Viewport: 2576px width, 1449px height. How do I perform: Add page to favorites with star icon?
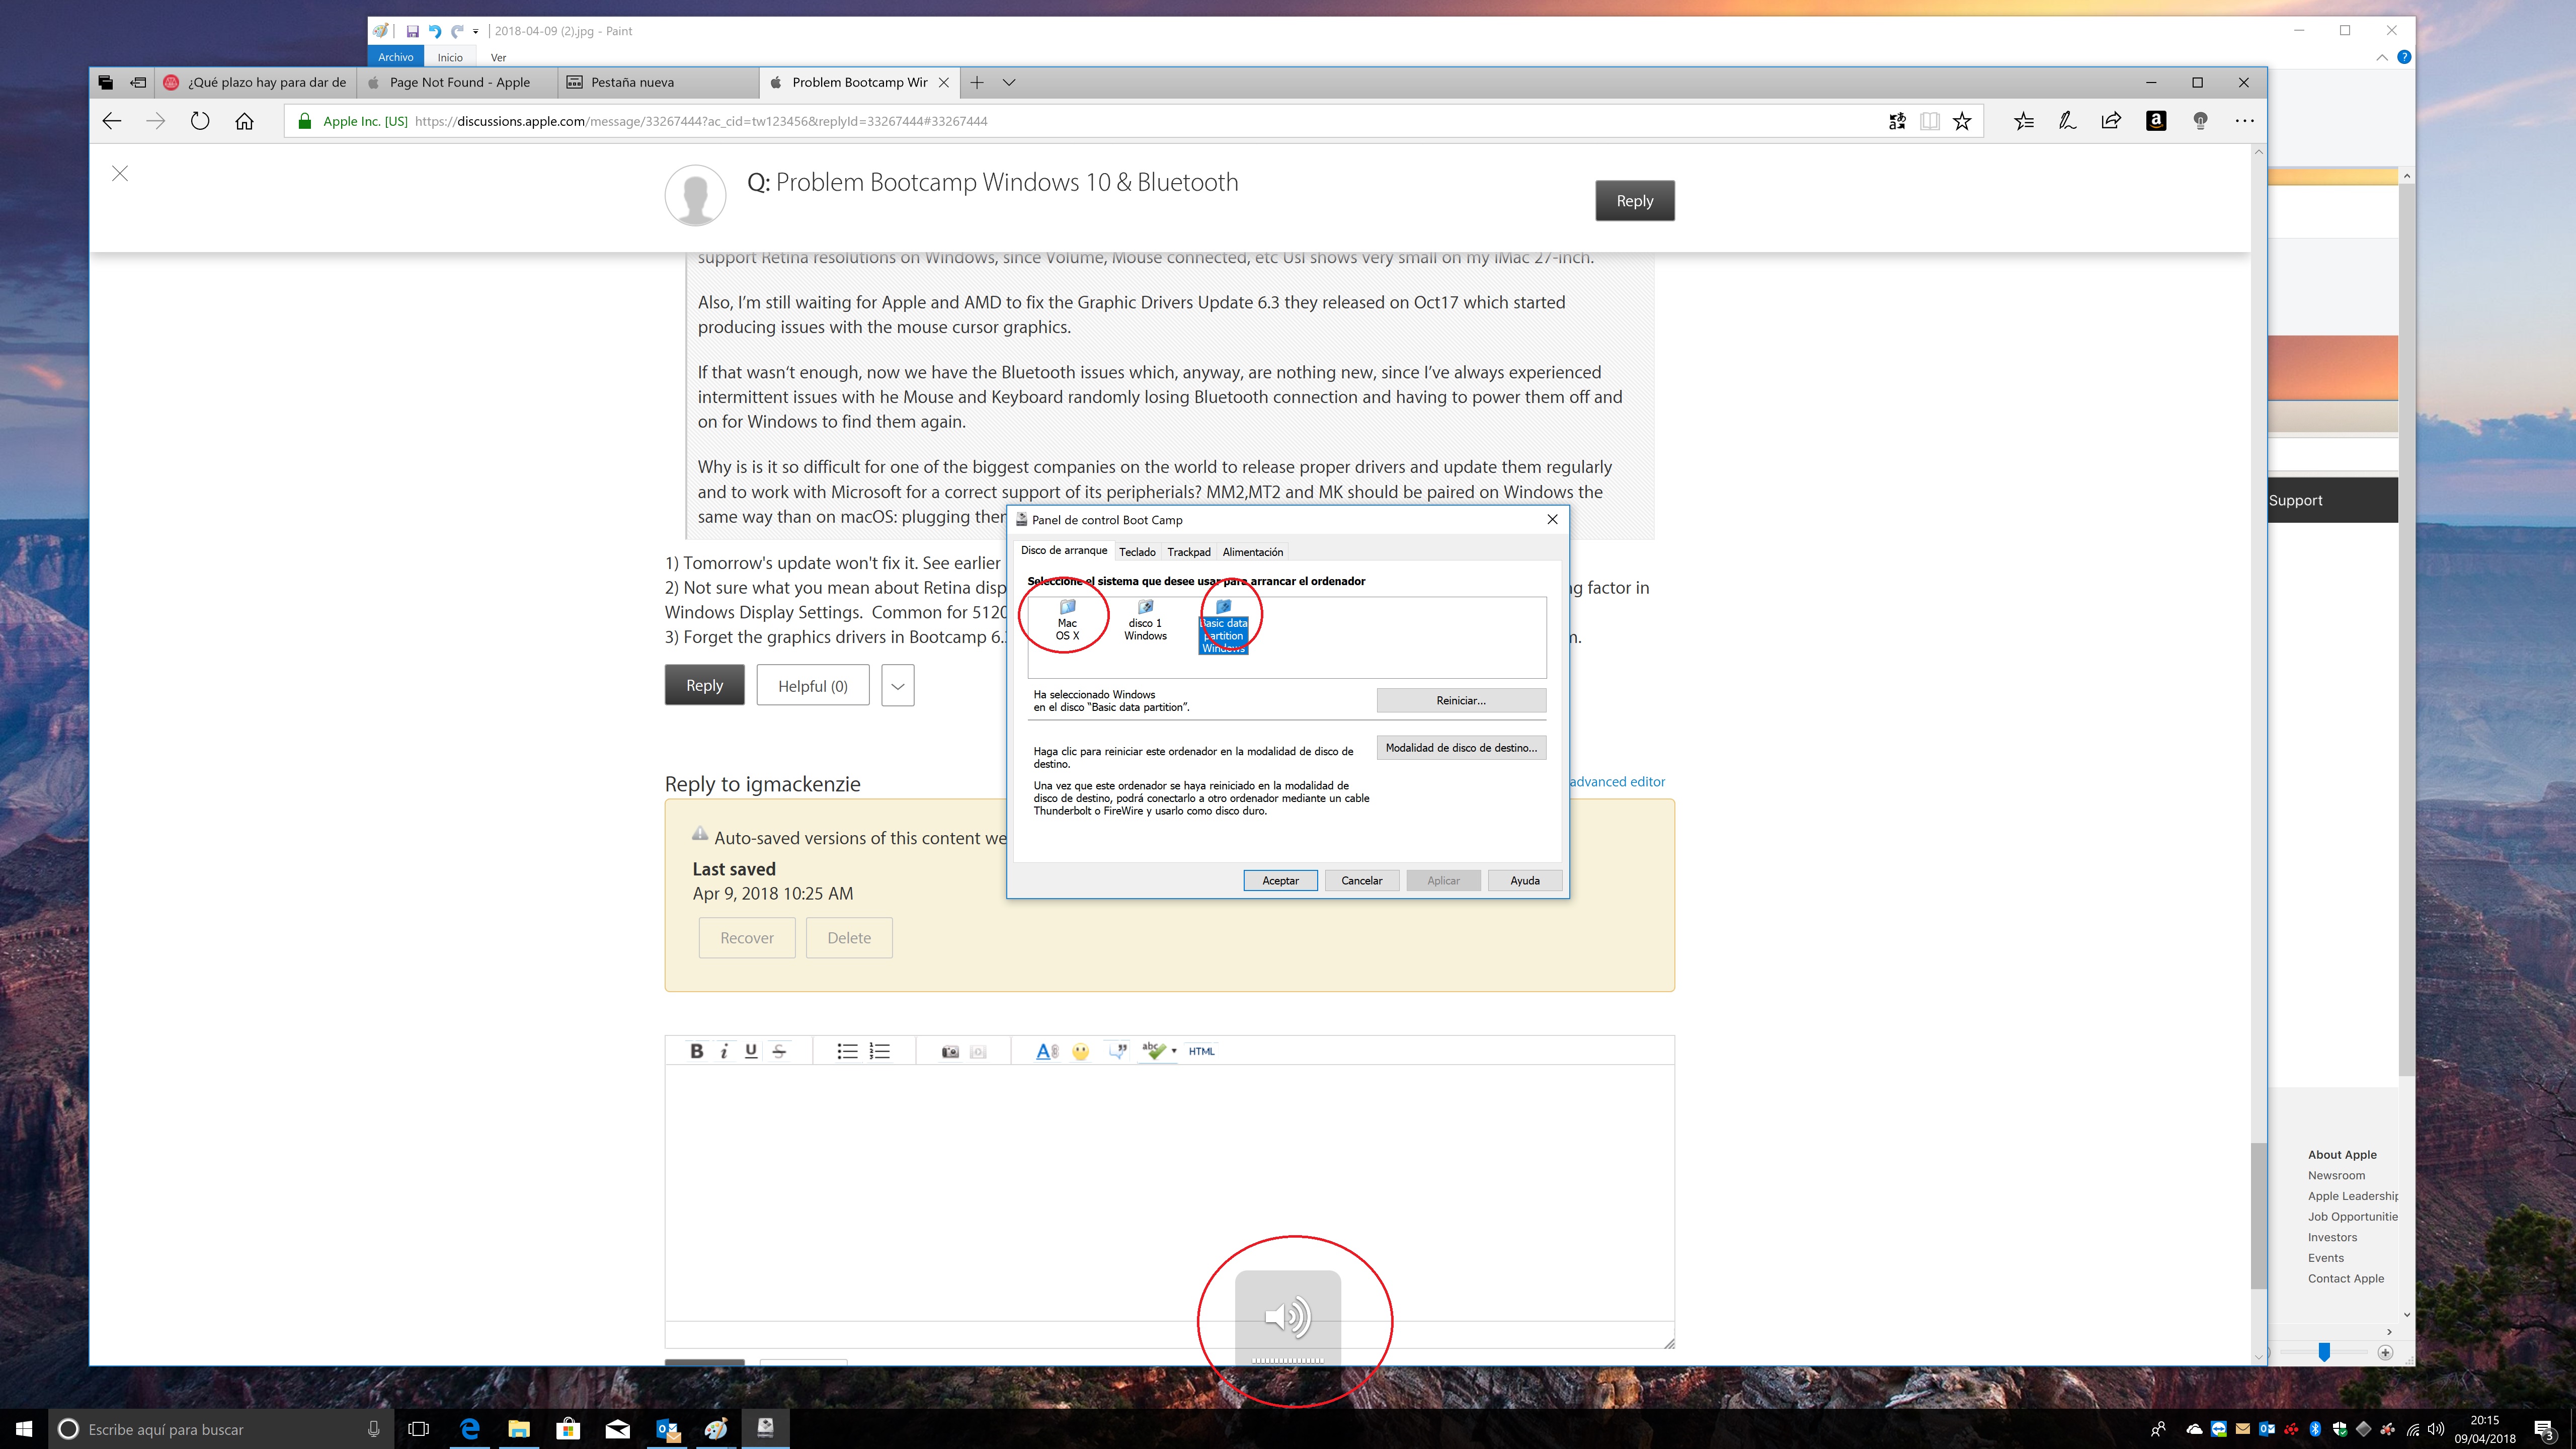point(1962,121)
